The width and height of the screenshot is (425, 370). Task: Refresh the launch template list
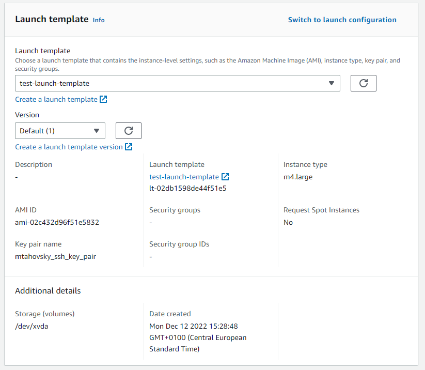pos(363,83)
